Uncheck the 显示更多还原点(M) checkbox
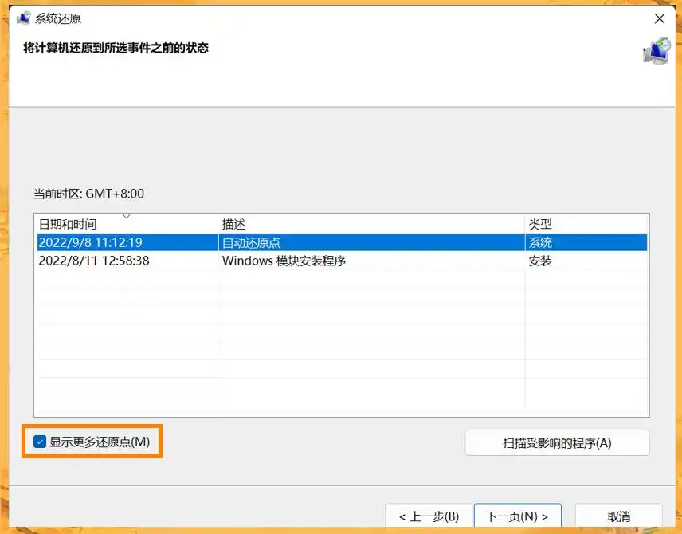Viewport: 682px width, 534px height. 40,442
